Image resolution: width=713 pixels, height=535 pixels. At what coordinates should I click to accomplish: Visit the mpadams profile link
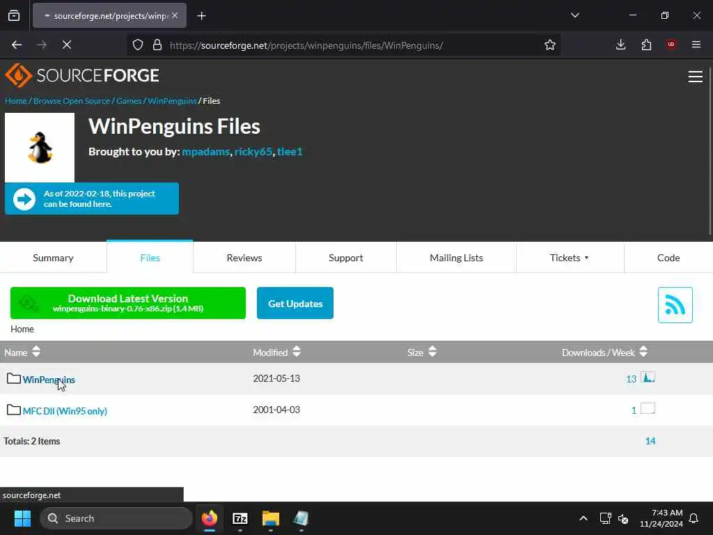point(205,151)
